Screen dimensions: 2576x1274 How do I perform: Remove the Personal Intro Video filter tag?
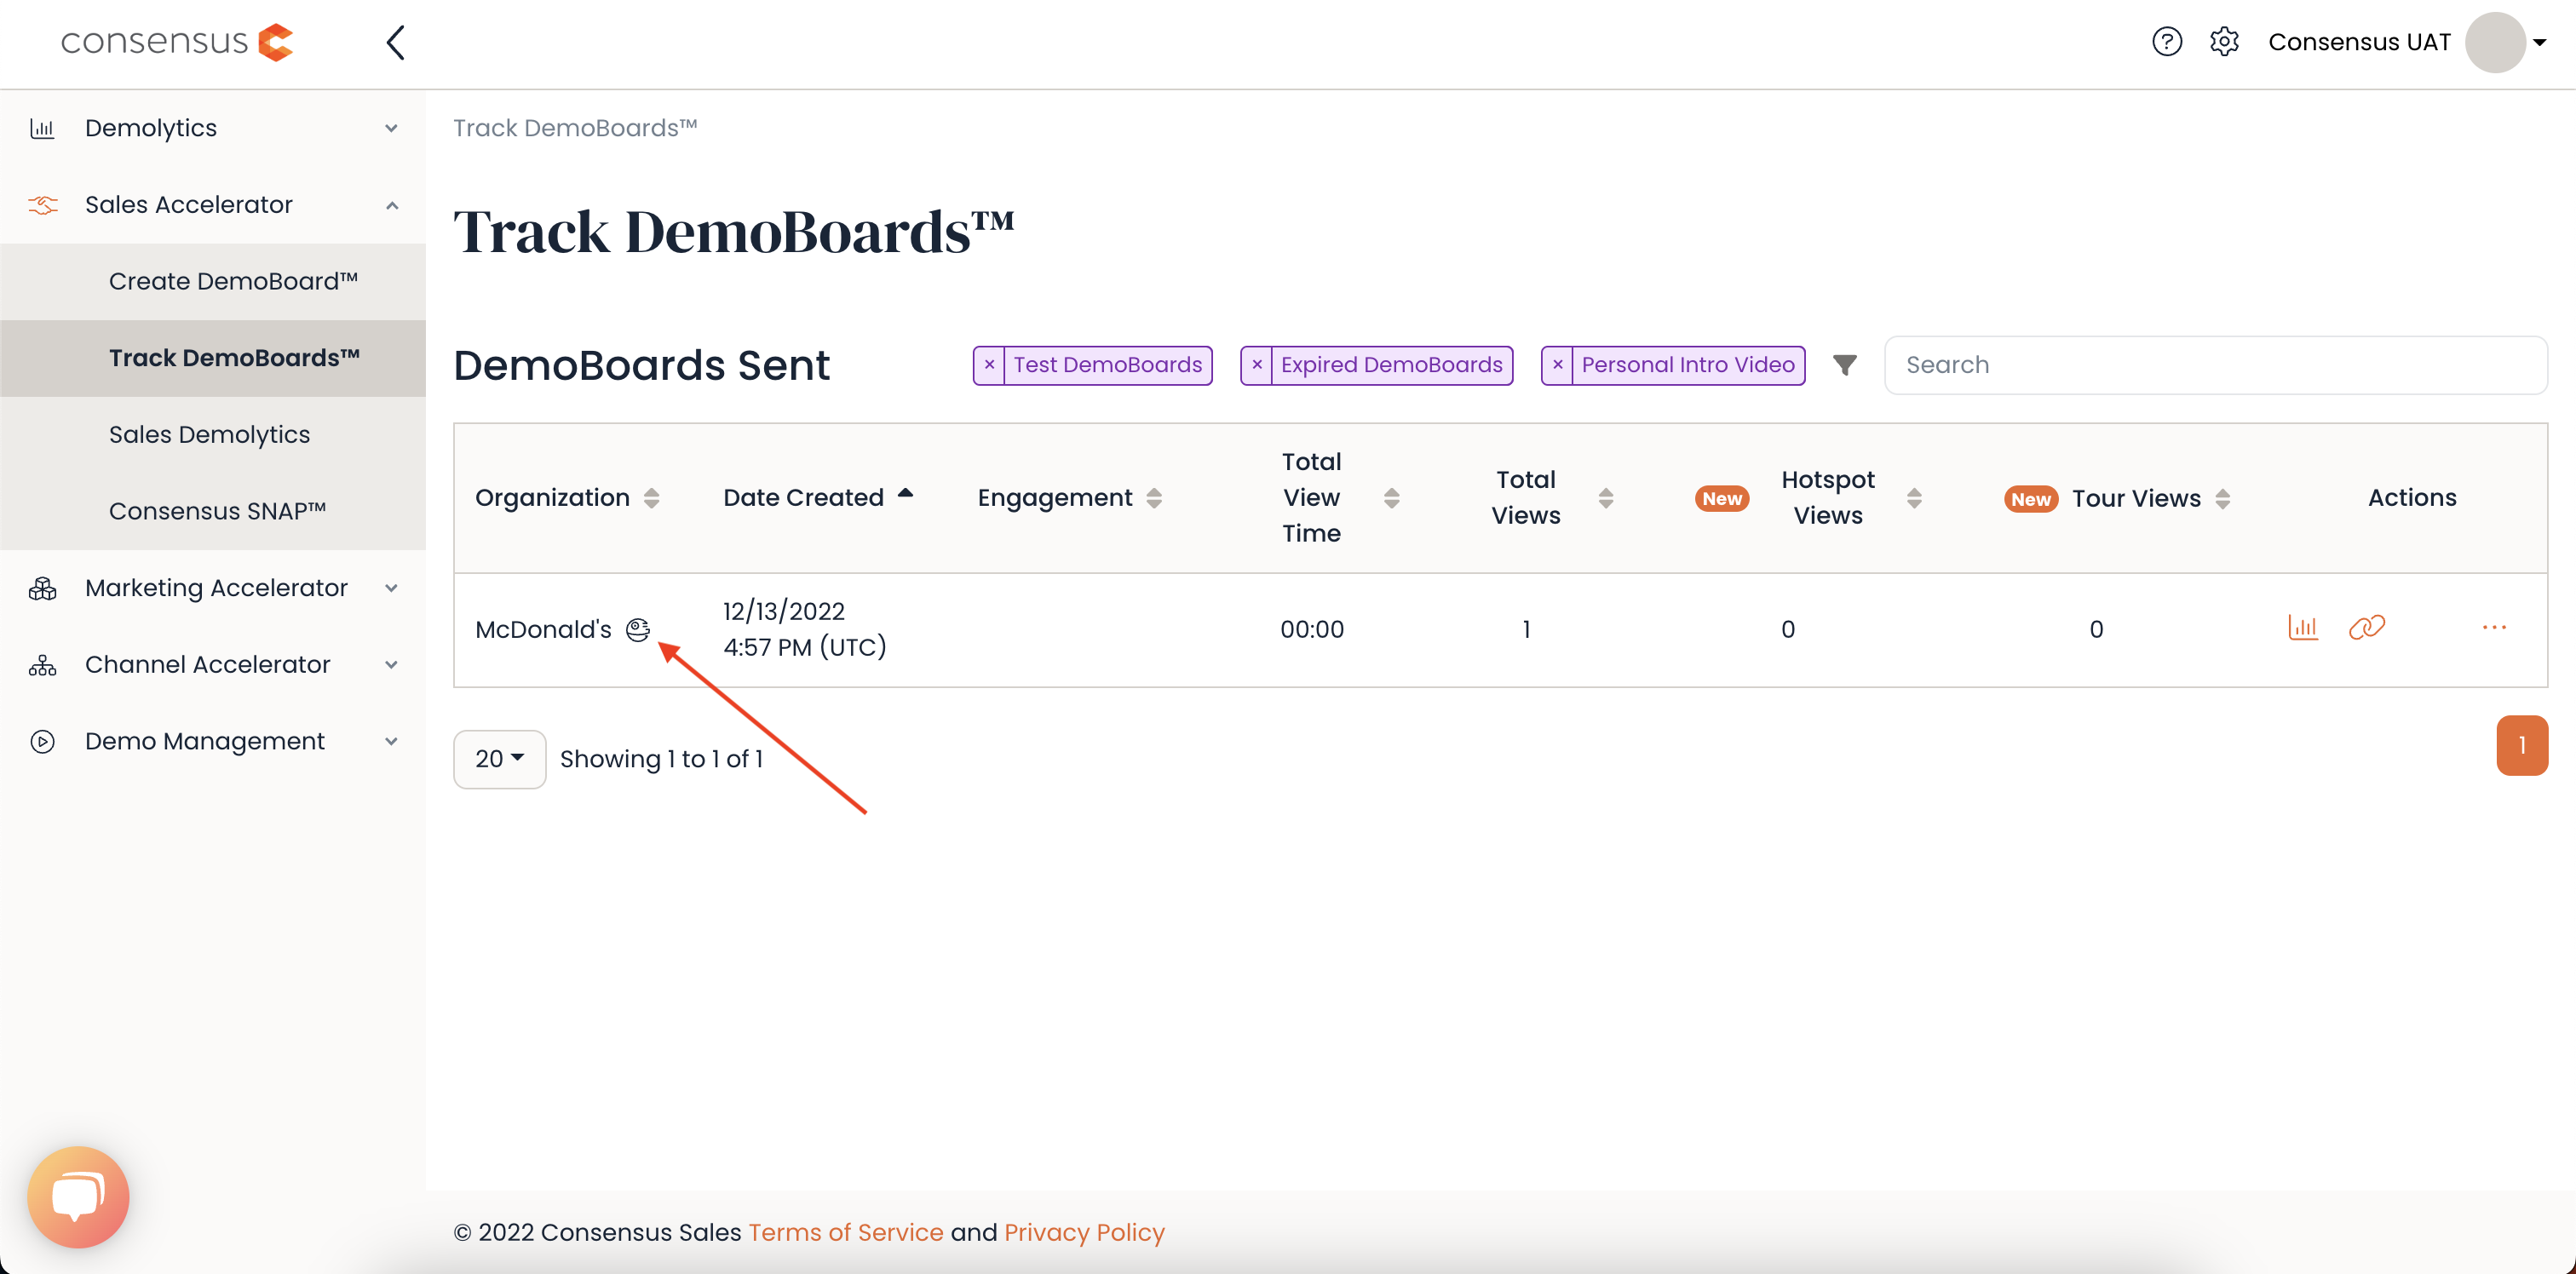pyautogui.click(x=1558, y=365)
